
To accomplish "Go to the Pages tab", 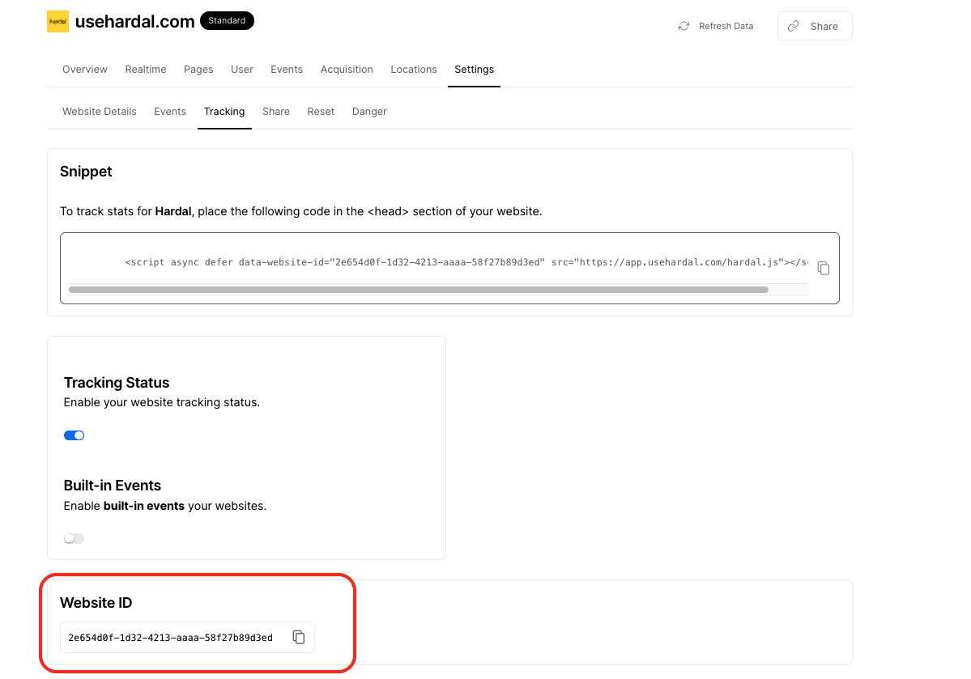I will (198, 70).
